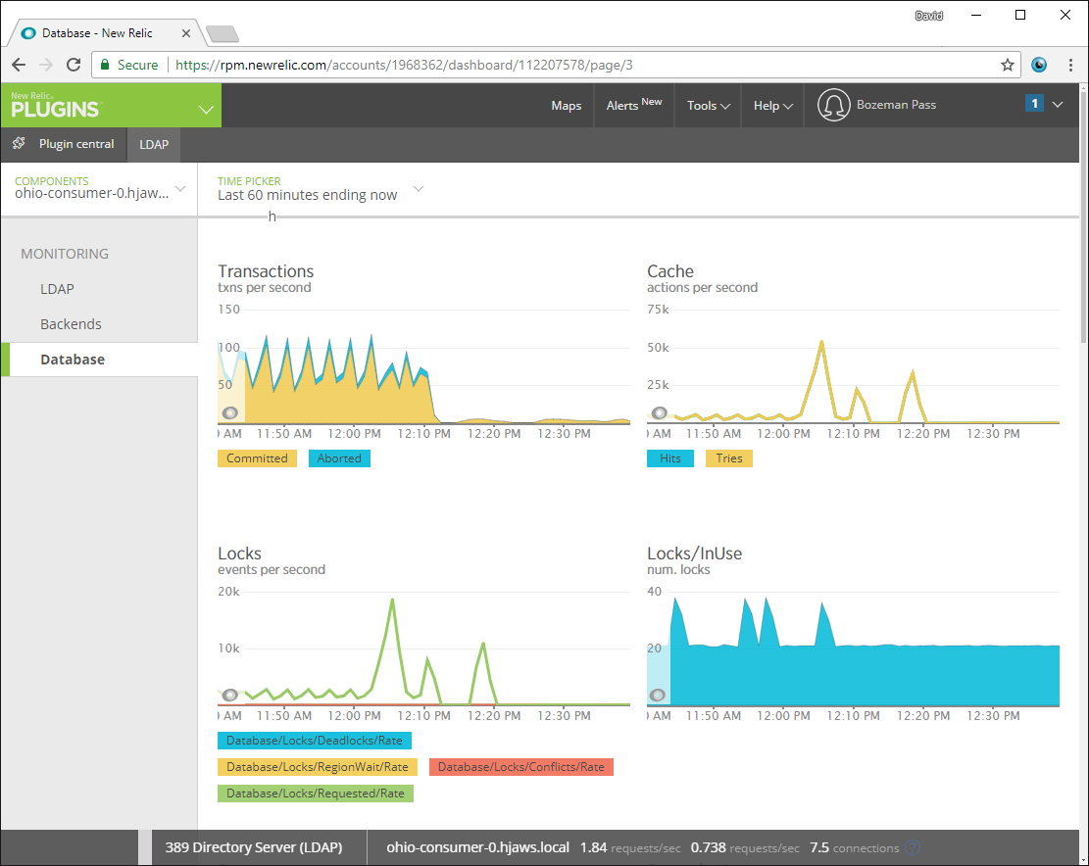Open the Components selector dropdown
This screenshot has width=1089, height=866.
pyautogui.click(x=99, y=188)
